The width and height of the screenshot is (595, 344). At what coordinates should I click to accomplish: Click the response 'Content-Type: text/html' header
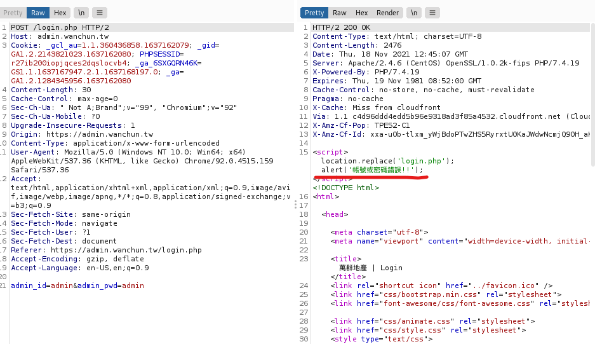[x=397, y=36]
